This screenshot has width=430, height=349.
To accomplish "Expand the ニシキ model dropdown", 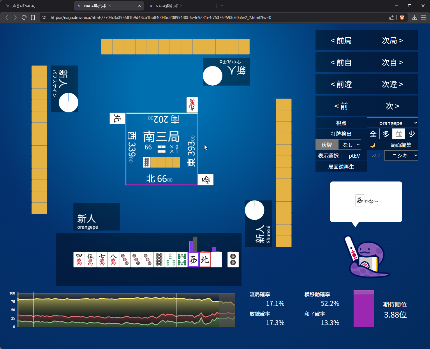I will tap(401, 156).
